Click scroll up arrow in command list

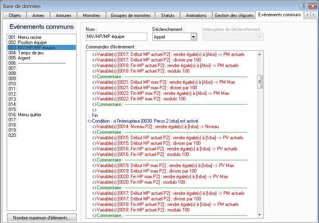[x=259, y=54]
